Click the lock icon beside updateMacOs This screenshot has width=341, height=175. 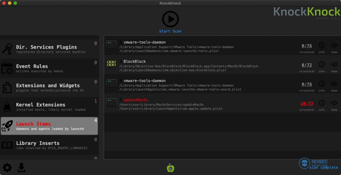(121, 100)
